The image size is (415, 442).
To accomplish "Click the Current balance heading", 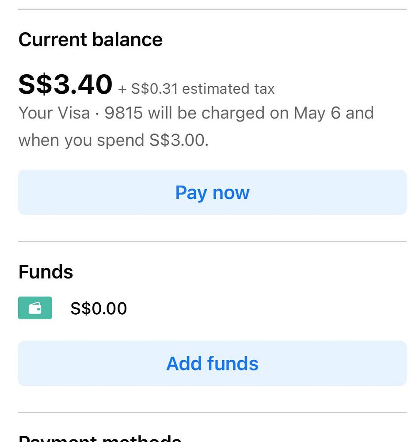I will 91,40.
